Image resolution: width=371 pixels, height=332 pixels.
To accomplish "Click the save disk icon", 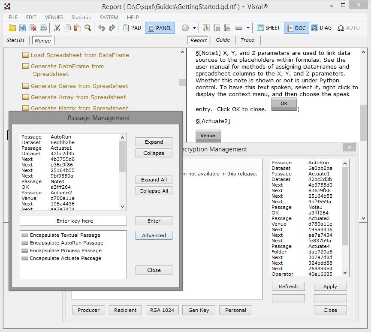I will click(x=23, y=28).
